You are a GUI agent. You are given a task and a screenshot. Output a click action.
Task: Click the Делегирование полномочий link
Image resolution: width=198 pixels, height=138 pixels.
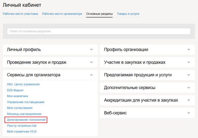pyautogui.click(x=26, y=120)
